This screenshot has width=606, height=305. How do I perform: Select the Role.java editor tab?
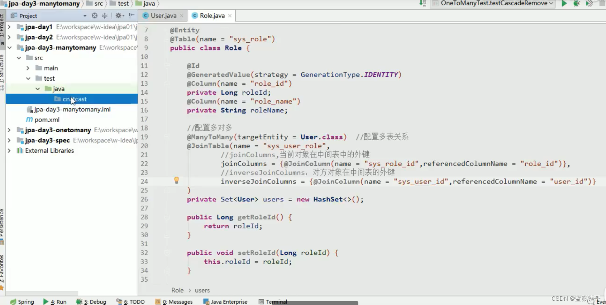(212, 16)
